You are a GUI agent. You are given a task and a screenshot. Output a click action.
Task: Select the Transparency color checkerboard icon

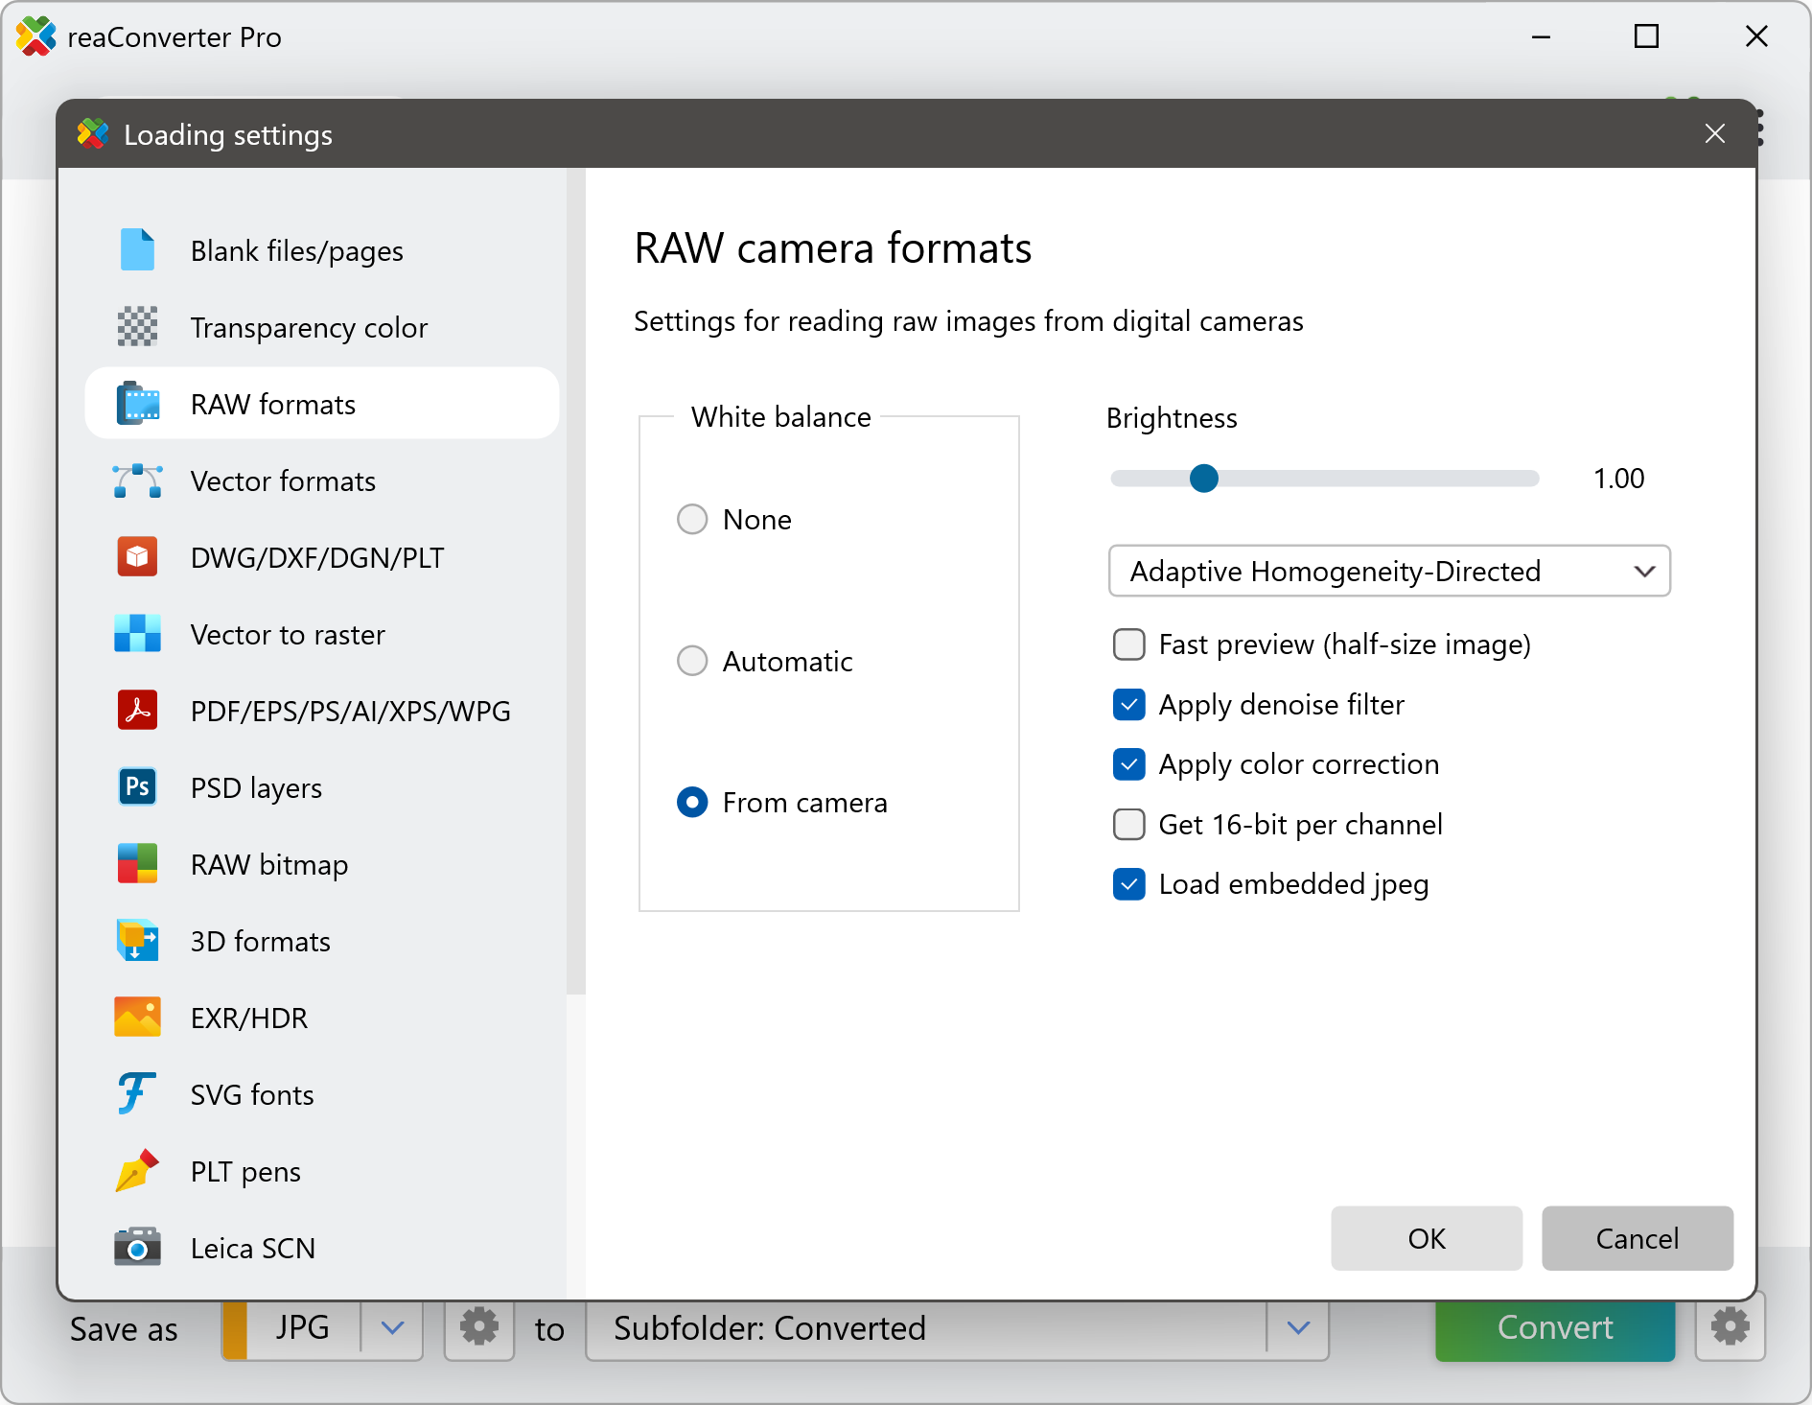coord(137,327)
